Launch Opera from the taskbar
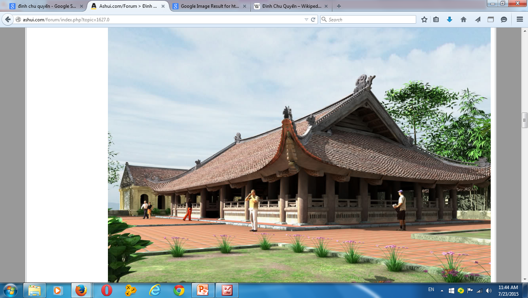The image size is (528, 298). pyautogui.click(x=106, y=290)
